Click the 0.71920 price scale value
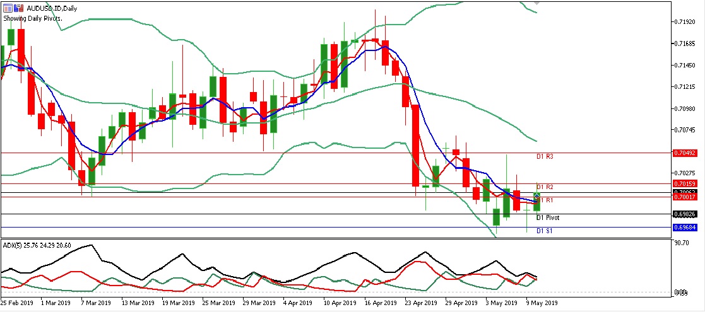705x312 pixels. [684, 21]
